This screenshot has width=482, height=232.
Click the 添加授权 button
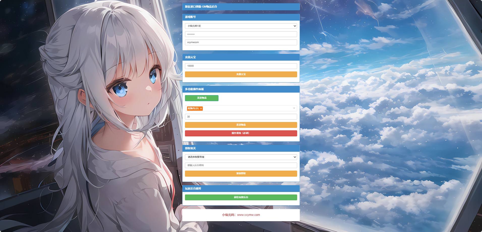(x=241, y=173)
